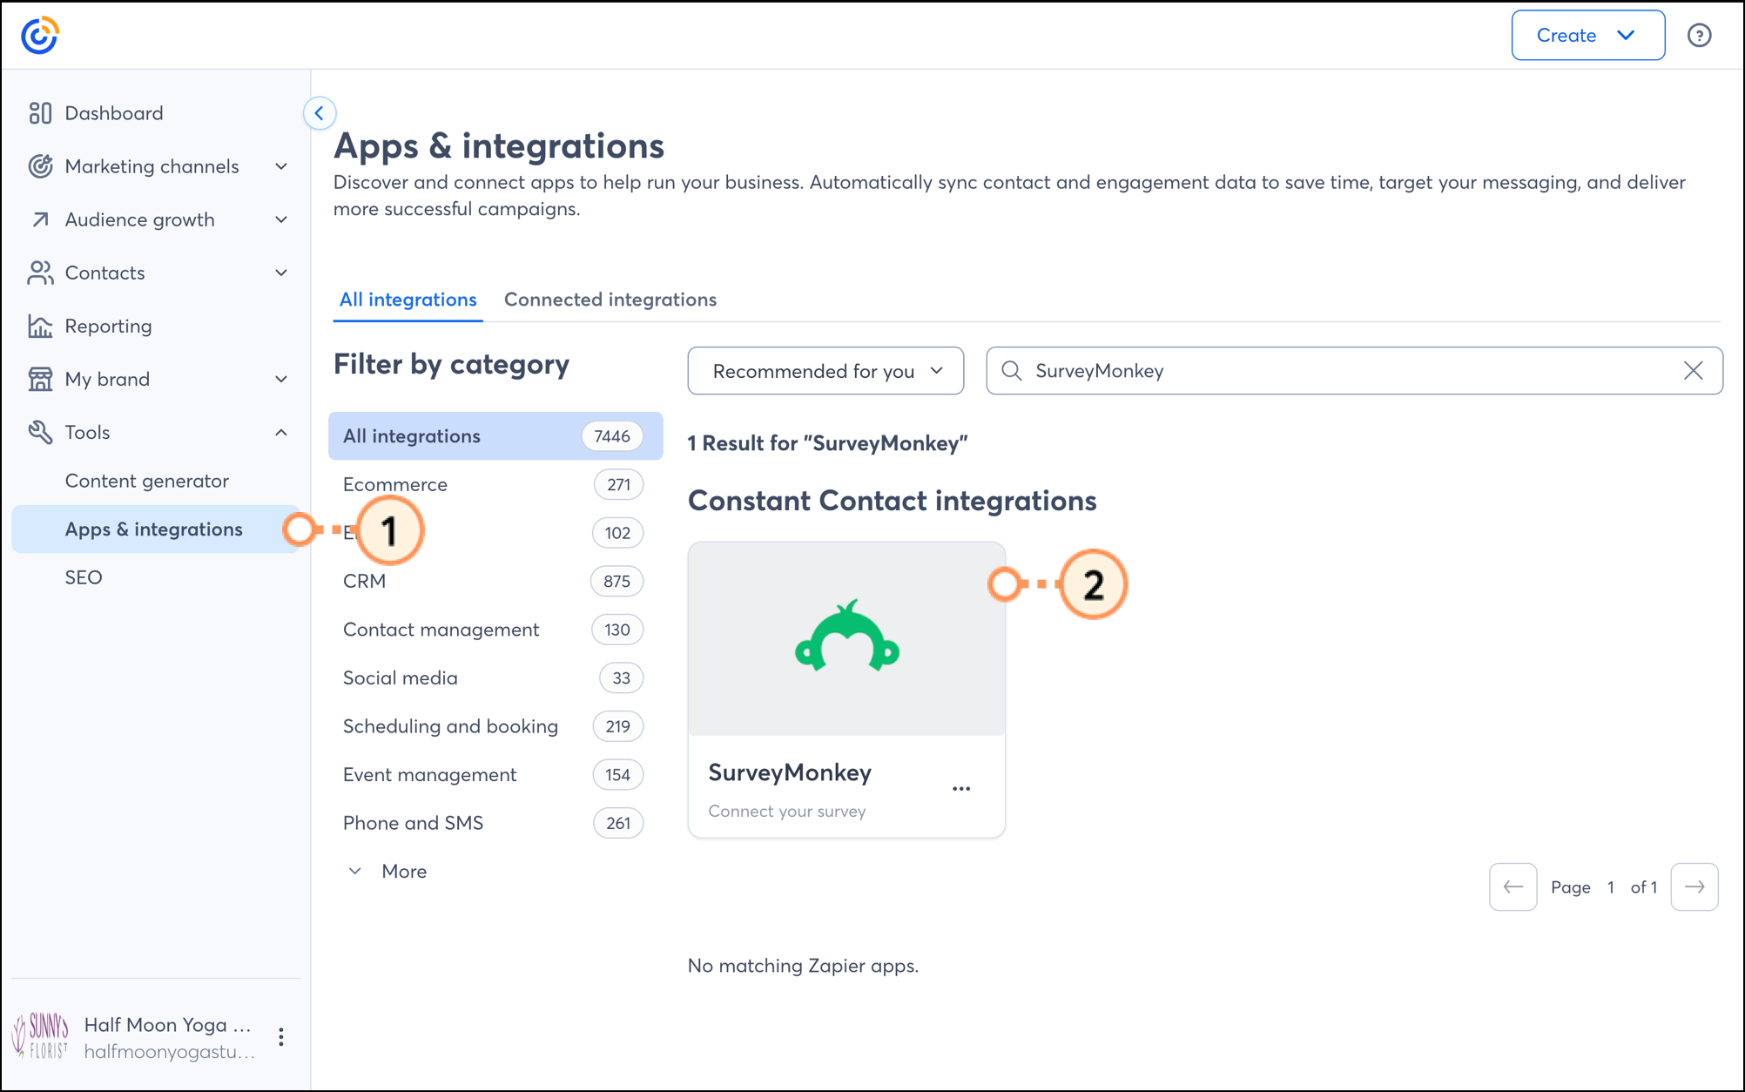Image resolution: width=1745 pixels, height=1092 pixels.
Task: Open the help question mark icon
Action: pyautogui.click(x=1699, y=36)
